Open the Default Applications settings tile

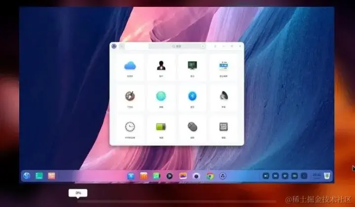(223, 67)
